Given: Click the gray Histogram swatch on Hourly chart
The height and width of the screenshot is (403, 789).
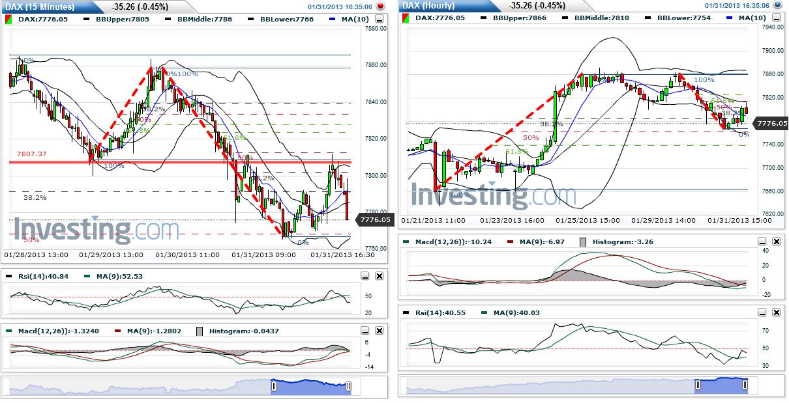Looking at the screenshot, I should point(584,242).
